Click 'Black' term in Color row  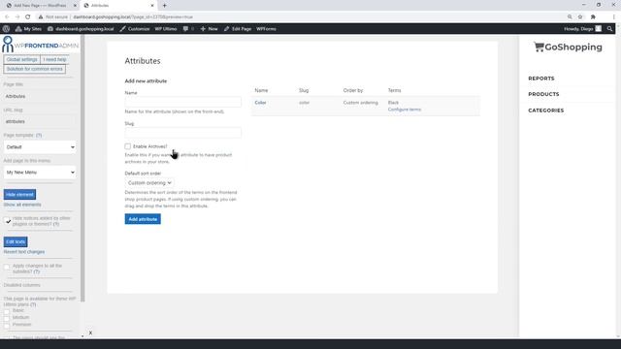point(393,103)
